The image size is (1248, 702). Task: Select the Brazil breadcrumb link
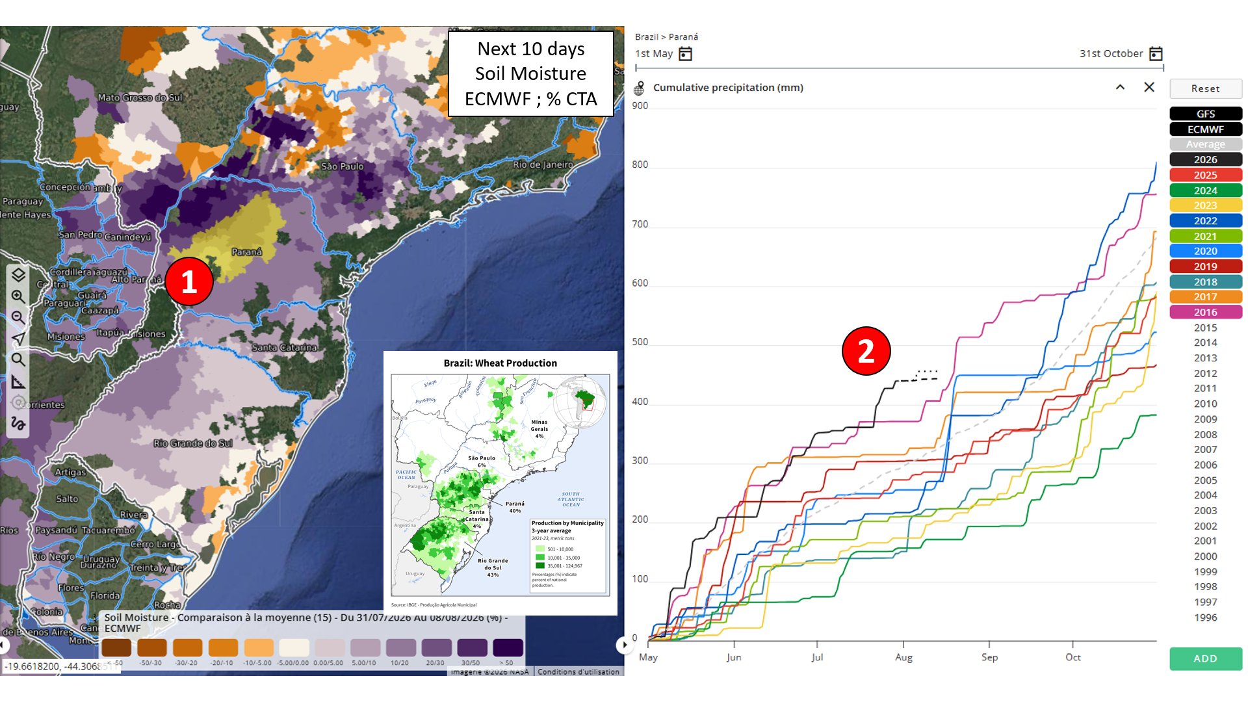[646, 37]
